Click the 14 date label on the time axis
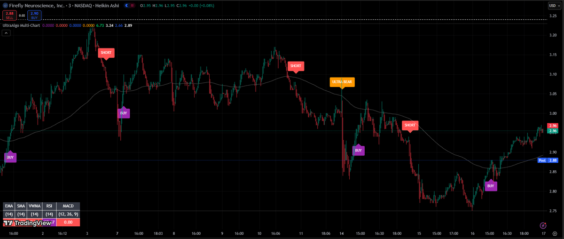The width and height of the screenshot is (564, 239). coord(342,233)
